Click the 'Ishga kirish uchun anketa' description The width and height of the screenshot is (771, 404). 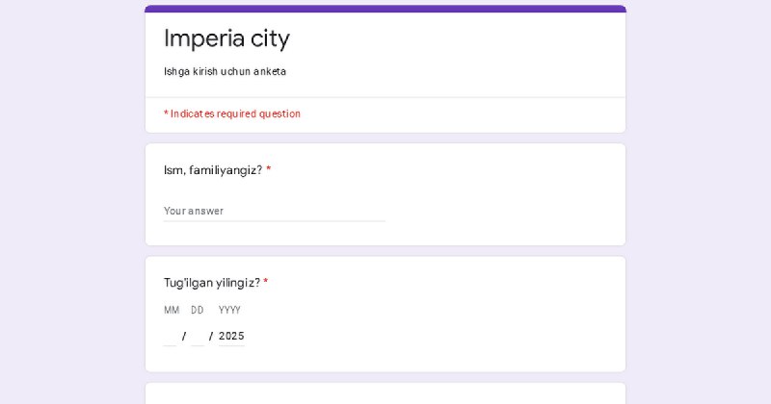click(225, 72)
